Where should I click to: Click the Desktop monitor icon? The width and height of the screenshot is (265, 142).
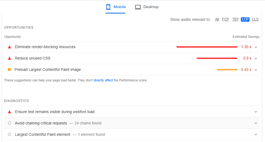tap(138, 7)
